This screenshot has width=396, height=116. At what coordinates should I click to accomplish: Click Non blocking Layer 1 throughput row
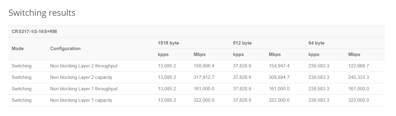pyautogui.click(x=197, y=89)
